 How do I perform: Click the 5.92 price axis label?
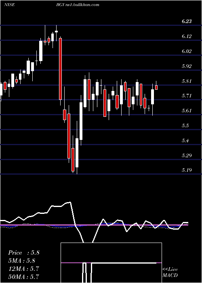point(187,66)
